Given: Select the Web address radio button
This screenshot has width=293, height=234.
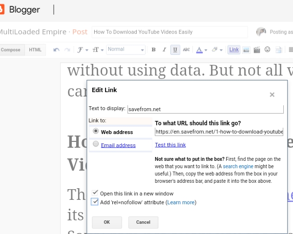Looking at the screenshot, I should coord(96,131).
